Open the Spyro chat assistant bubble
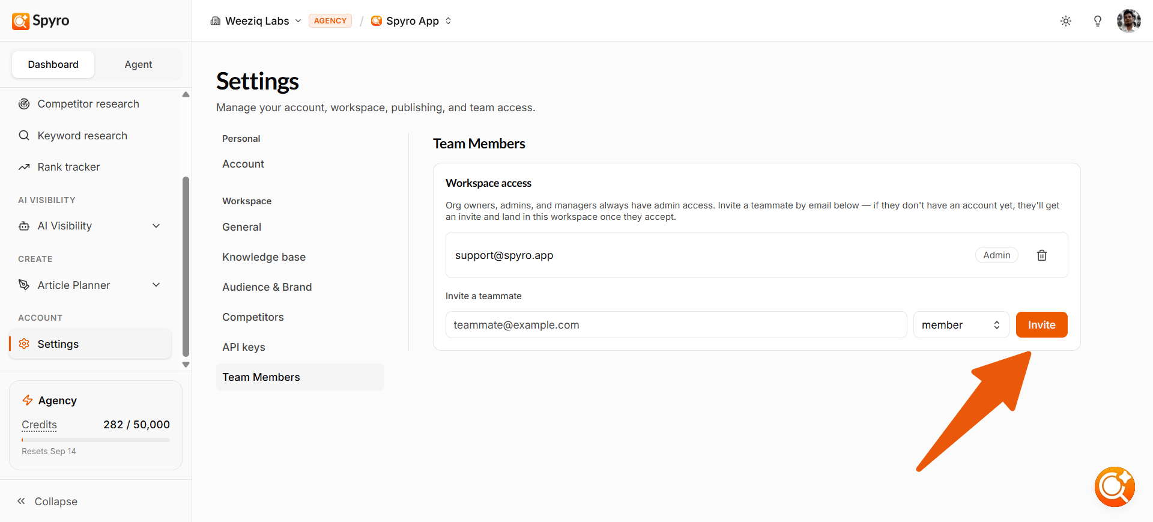1153x522 pixels. pyautogui.click(x=1115, y=487)
